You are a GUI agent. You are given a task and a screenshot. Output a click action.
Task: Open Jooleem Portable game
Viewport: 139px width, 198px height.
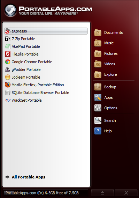click(26, 77)
